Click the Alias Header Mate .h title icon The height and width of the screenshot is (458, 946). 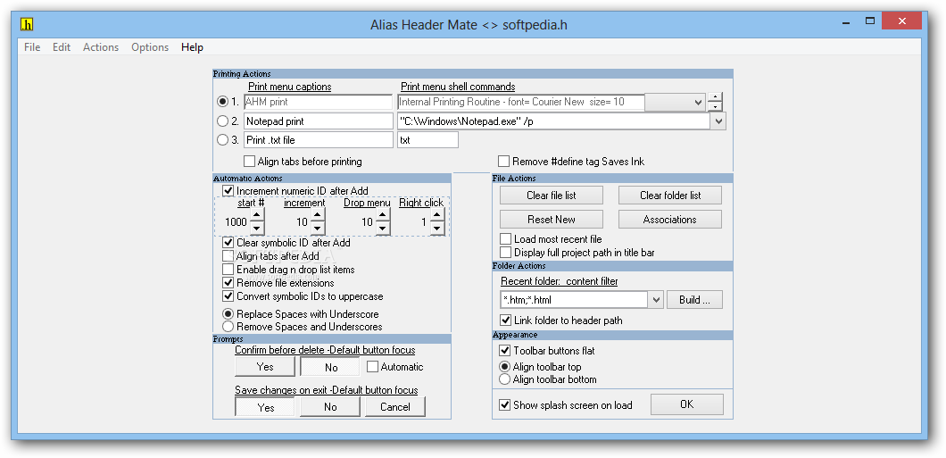tap(27, 25)
